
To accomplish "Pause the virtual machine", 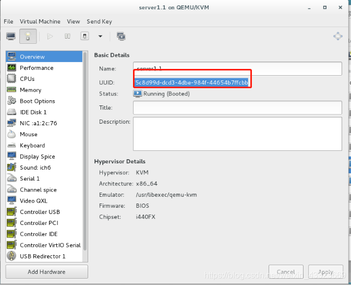I will [x=67, y=36].
